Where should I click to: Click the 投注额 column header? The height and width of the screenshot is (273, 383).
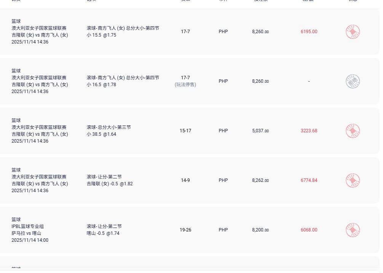(x=260, y=2)
